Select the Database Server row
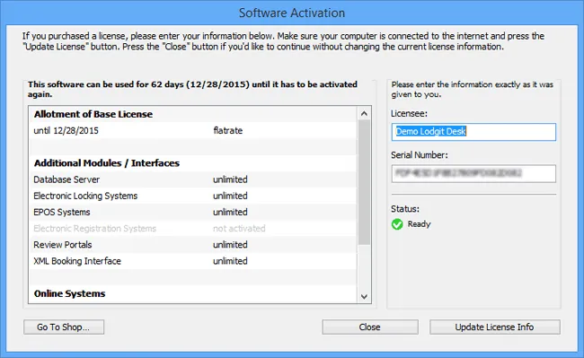Viewport: 584px width, 358px height. pos(192,179)
